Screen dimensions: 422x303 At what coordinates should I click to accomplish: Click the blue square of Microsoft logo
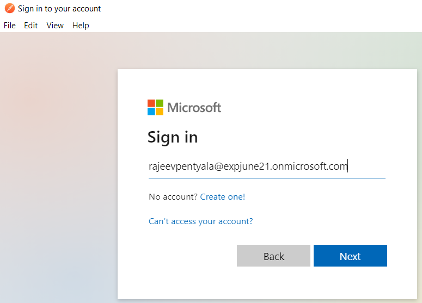[x=151, y=112]
